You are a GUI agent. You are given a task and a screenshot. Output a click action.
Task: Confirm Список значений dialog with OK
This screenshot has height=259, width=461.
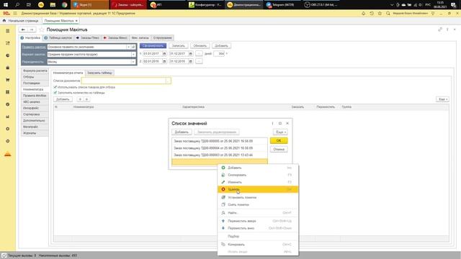[x=279, y=141]
